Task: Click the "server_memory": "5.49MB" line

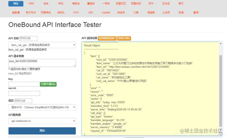Action: click(x=106, y=127)
